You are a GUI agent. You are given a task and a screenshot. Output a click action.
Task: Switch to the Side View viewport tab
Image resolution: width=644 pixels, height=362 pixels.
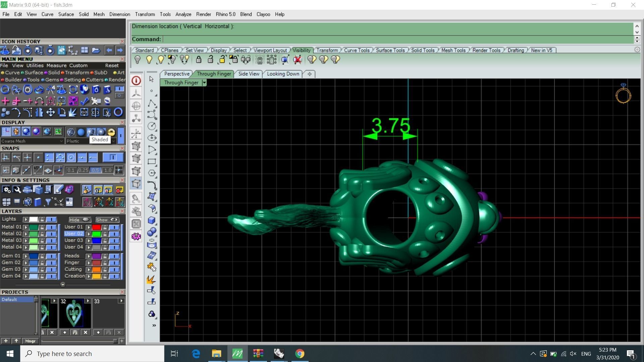(x=249, y=74)
